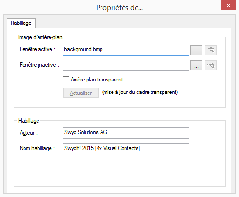Click the "Auteur :" label
This screenshot has width=239, height=197.
[28, 133]
